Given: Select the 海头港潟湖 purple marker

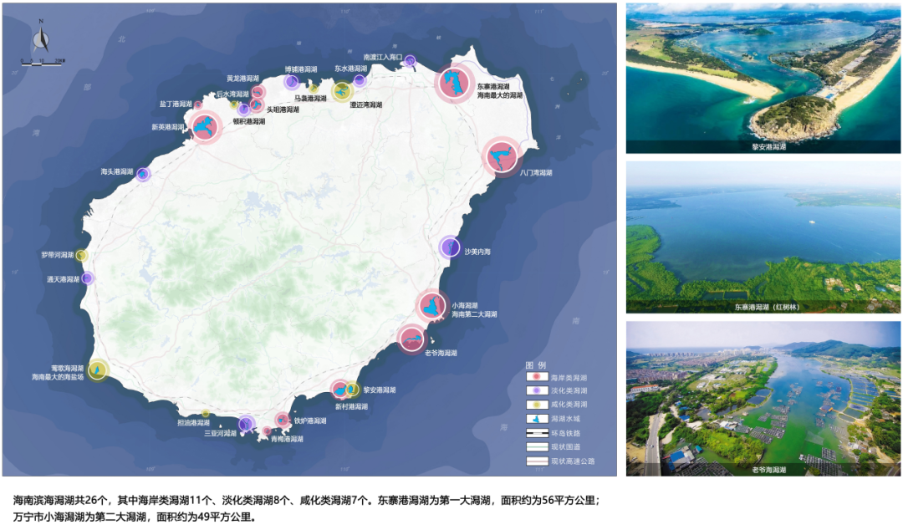Looking at the screenshot, I should [143, 174].
